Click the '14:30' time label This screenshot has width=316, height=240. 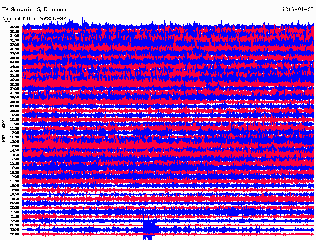(x=15, y=155)
